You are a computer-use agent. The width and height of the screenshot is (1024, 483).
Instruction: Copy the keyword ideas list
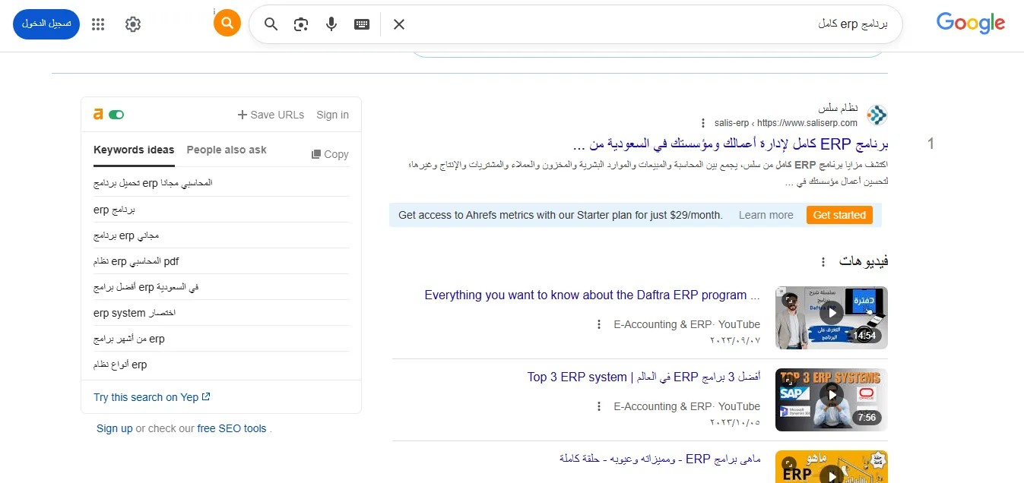330,154
